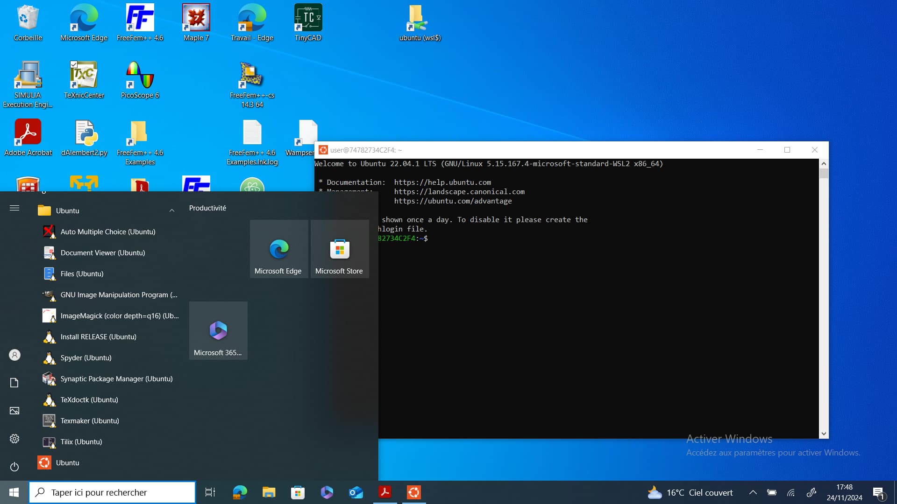Open File Explorer from taskbar
The width and height of the screenshot is (897, 504).
pos(269,492)
